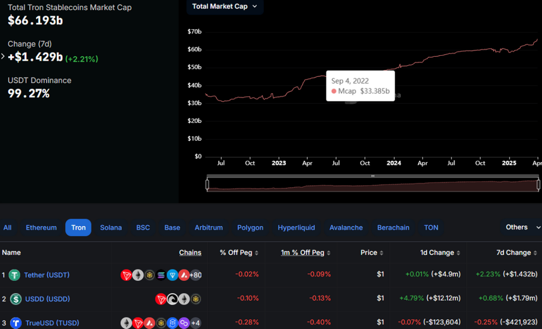Expand the Others chains dropdown
This screenshot has height=329, width=542.
click(522, 227)
